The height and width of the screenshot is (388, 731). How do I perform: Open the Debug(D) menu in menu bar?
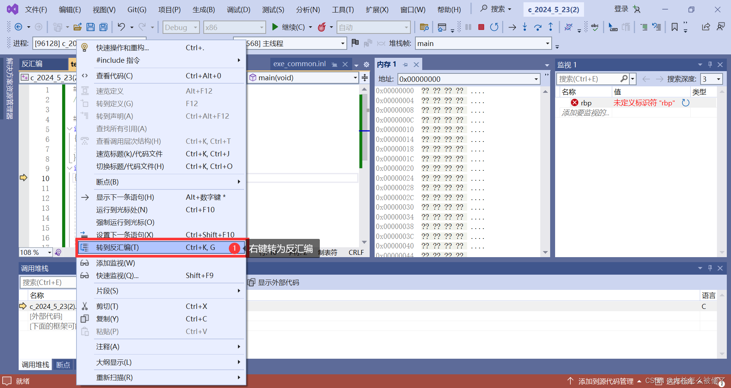coord(239,10)
